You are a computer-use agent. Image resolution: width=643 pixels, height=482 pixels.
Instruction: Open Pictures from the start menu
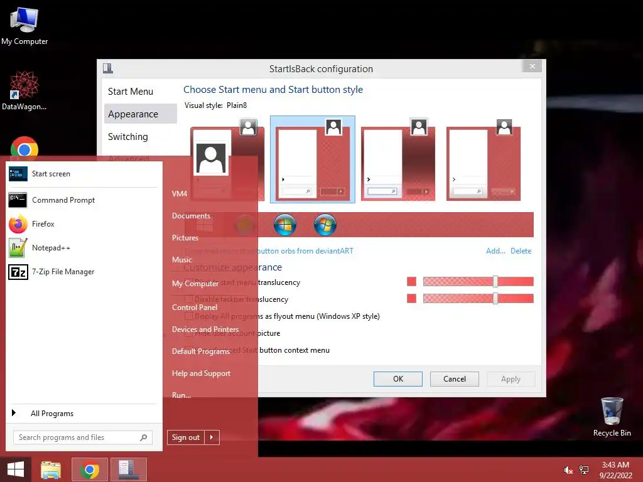tap(185, 238)
